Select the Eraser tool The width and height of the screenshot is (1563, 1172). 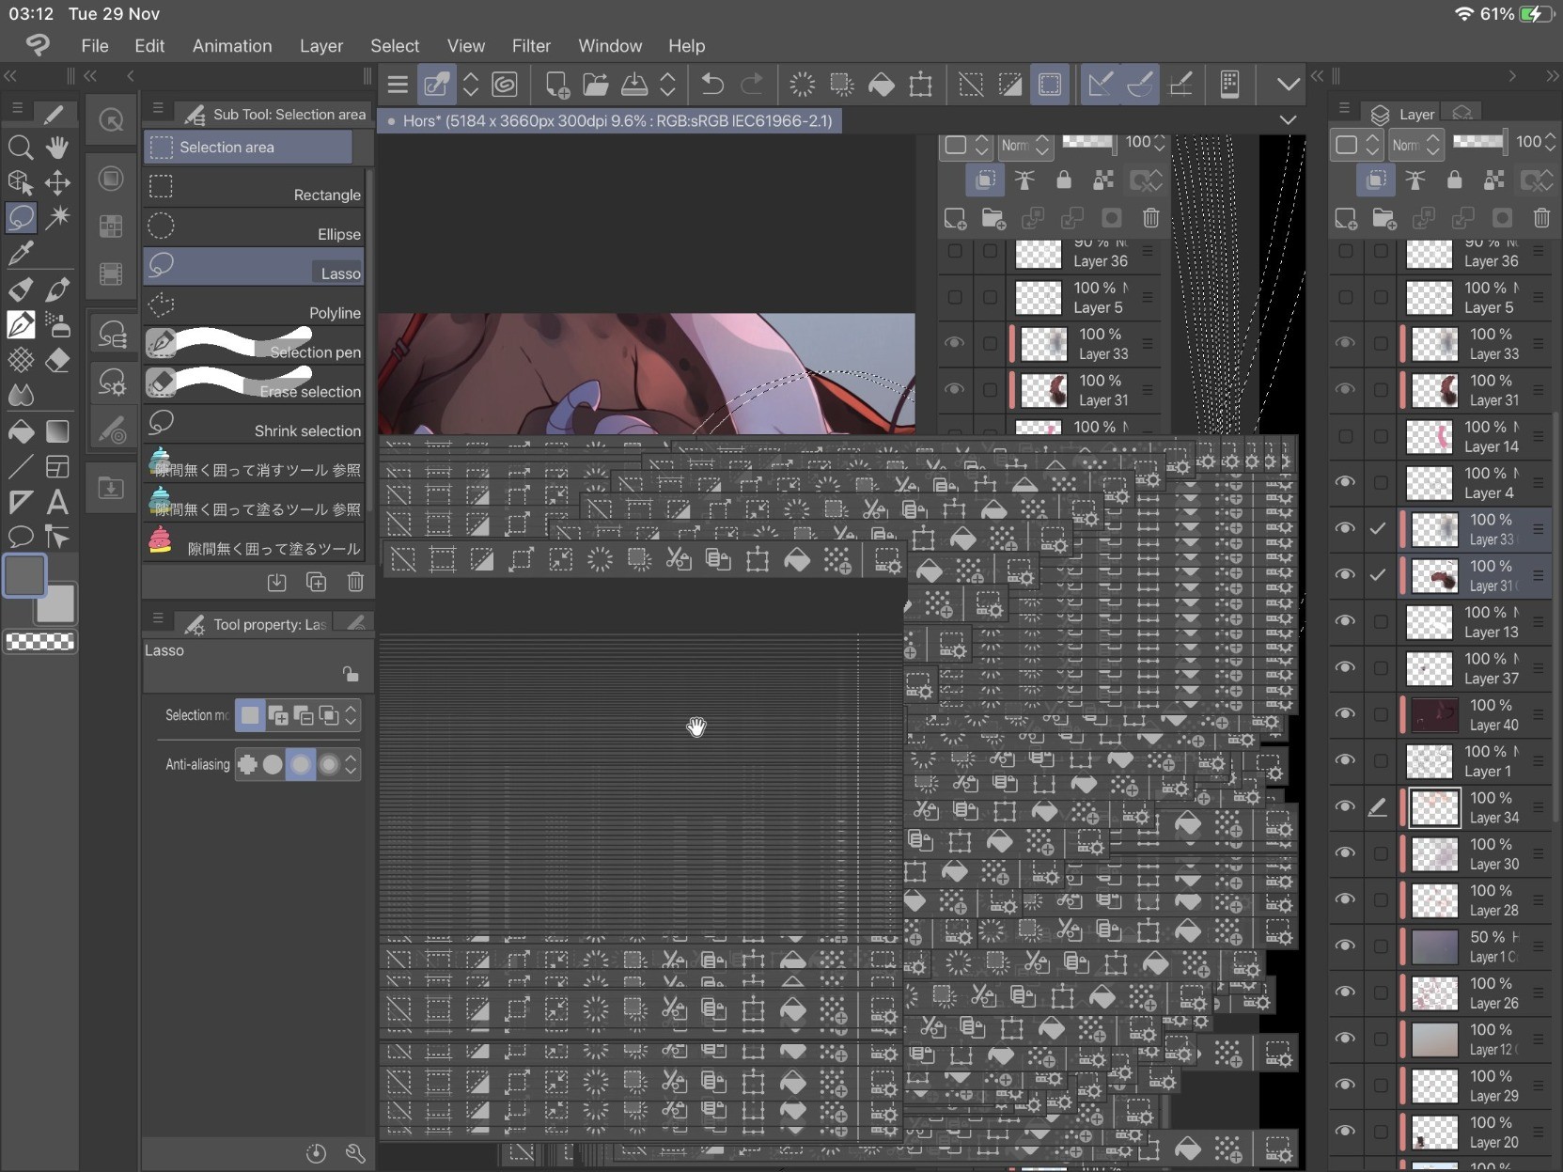(57, 360)
